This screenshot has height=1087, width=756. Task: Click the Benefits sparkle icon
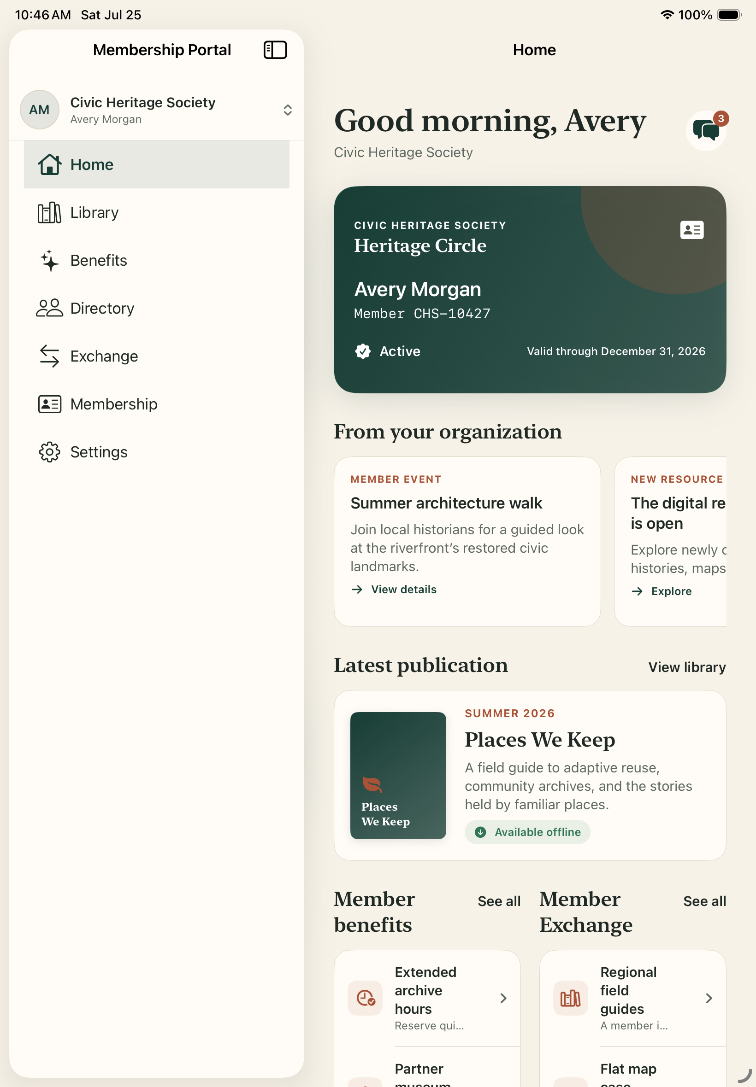[49, 260]
